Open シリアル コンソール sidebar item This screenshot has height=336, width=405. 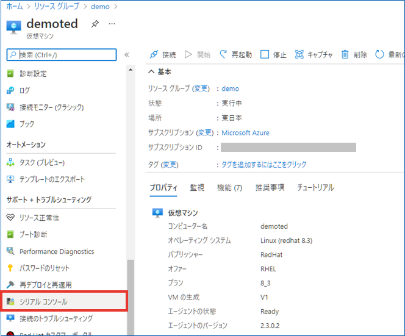(64, 301)
